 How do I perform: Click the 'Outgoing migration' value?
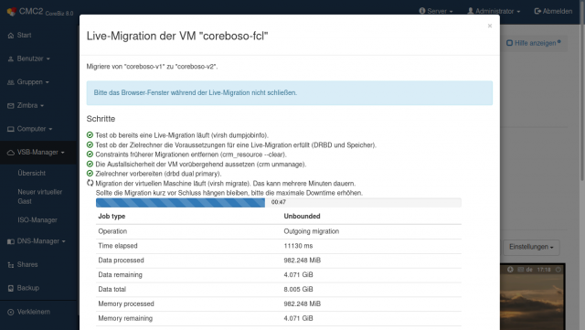(x=311, y=231)
